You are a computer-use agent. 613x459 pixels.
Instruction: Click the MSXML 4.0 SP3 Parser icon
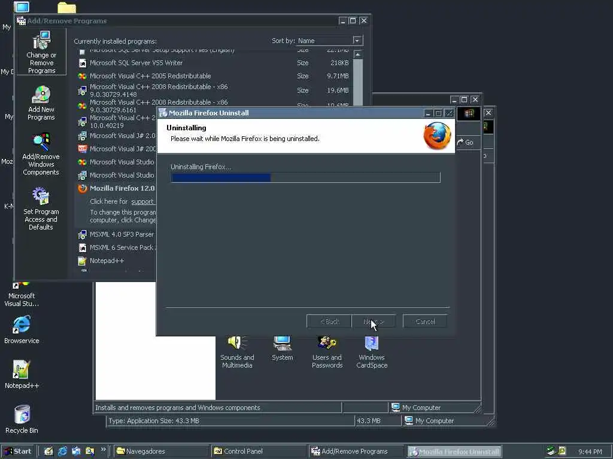[x=82, y=234]
